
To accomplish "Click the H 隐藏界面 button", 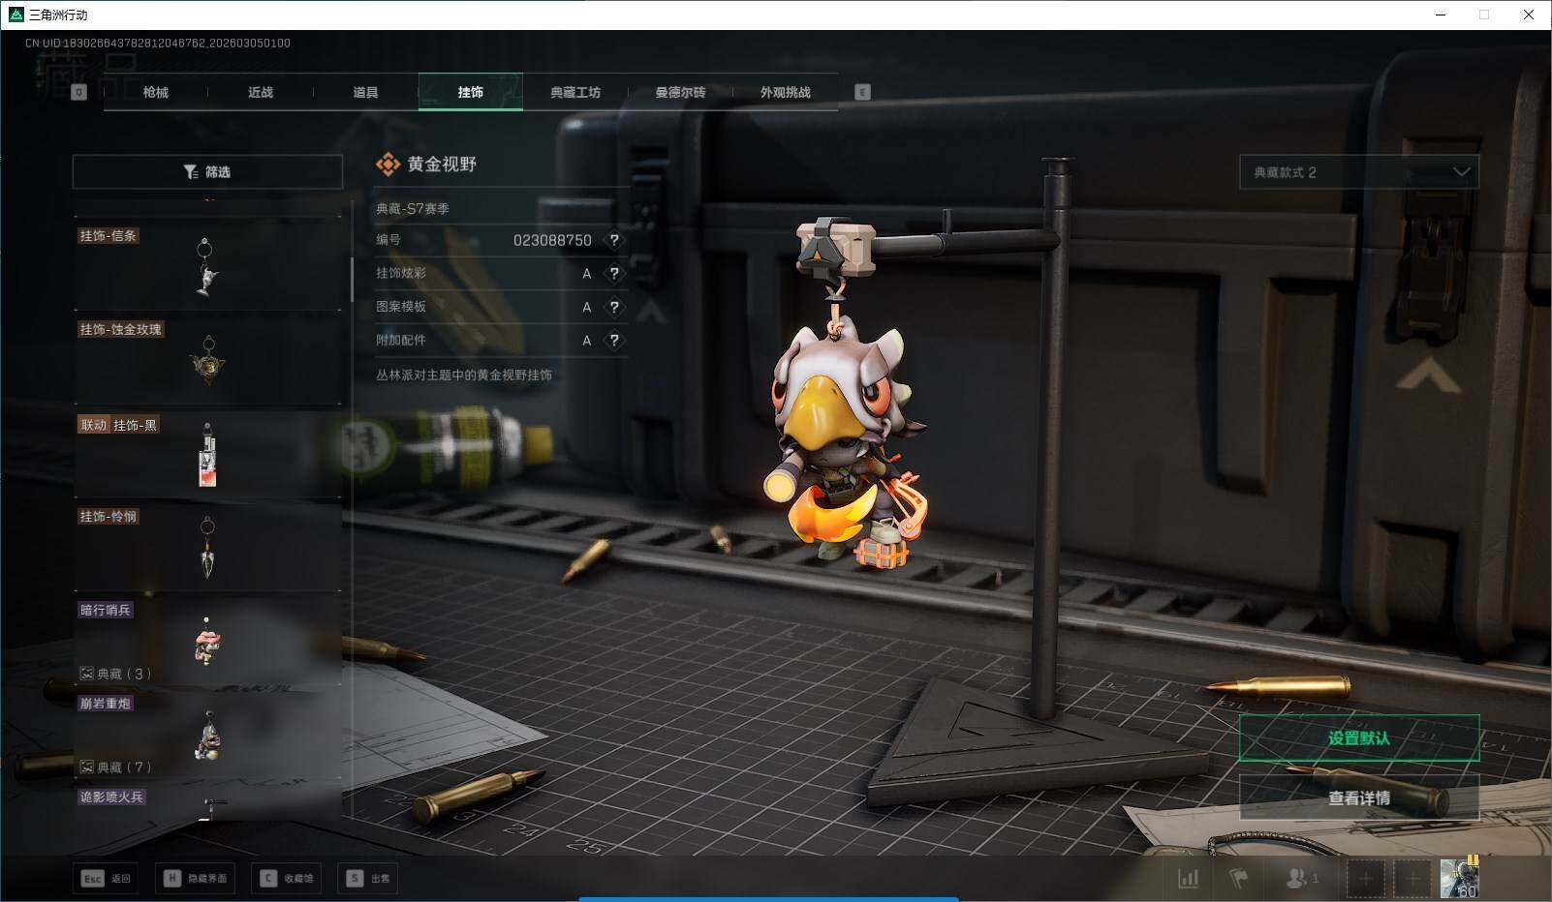I will pos(196,878).
